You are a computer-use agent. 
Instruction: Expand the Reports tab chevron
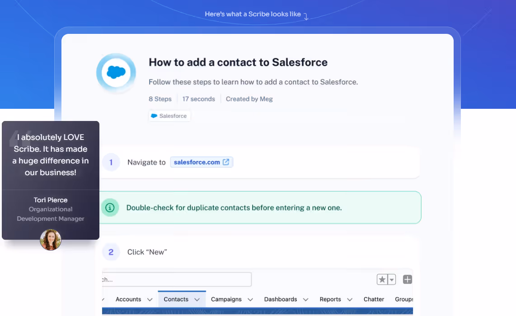click(350, 300)
